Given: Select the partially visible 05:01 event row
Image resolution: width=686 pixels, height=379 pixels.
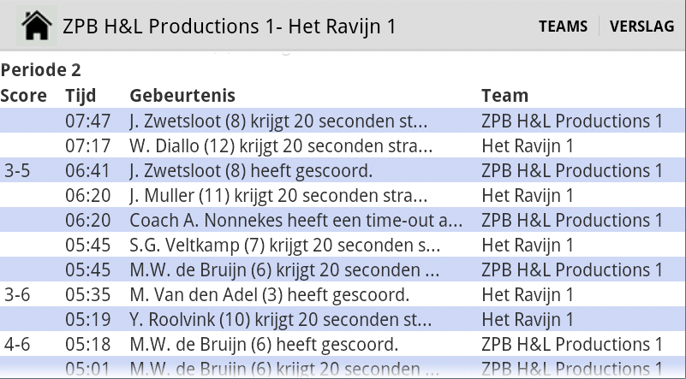Looking at the screenshot, I should click(343, 368).
